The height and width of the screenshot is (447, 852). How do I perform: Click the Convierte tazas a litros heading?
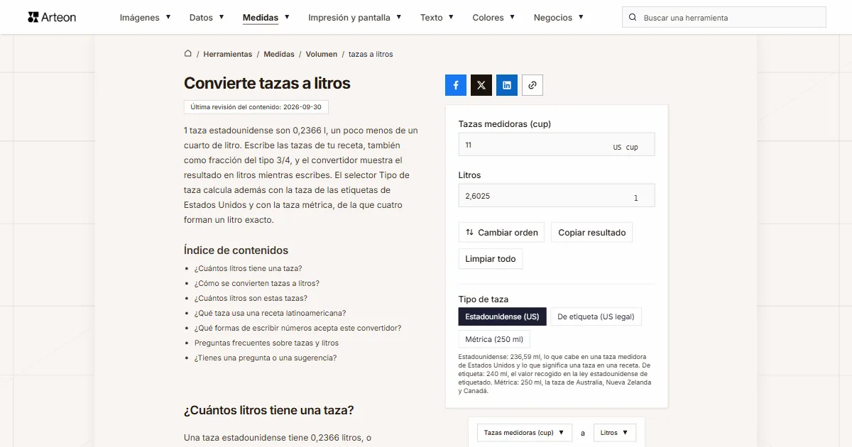pyautogui.click(x=267, y=83)
